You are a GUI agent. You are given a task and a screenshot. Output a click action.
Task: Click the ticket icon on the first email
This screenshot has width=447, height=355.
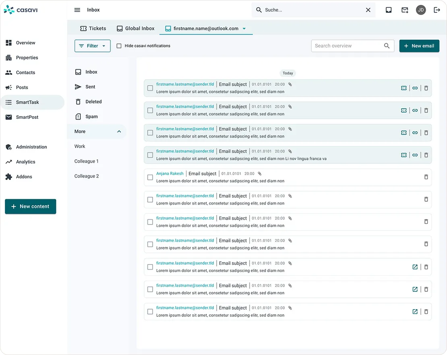[404, 88]
